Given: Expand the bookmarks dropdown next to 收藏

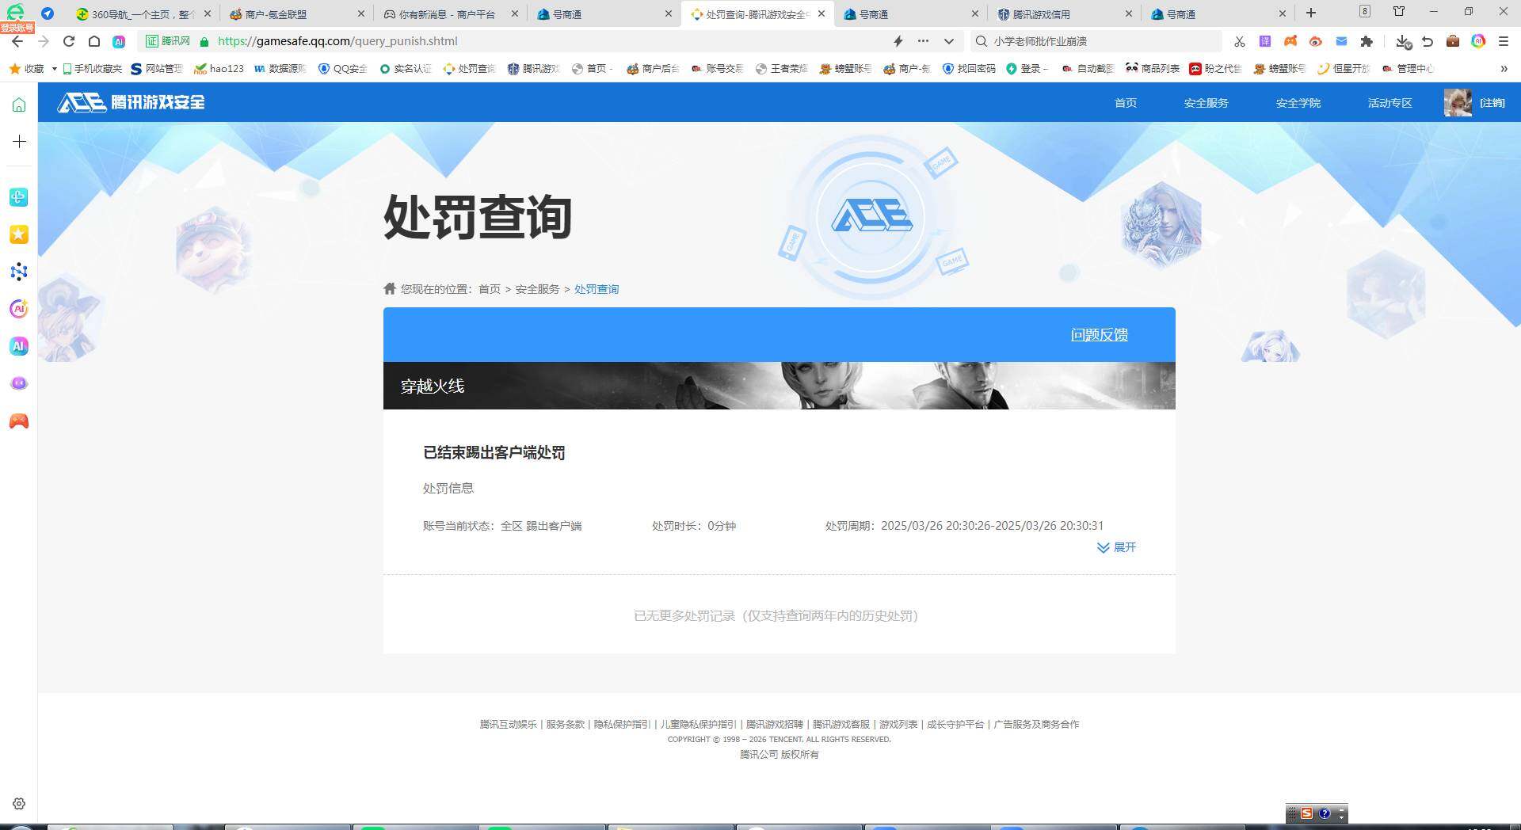Looking at the screenshot, I should (x=53, y=68).
